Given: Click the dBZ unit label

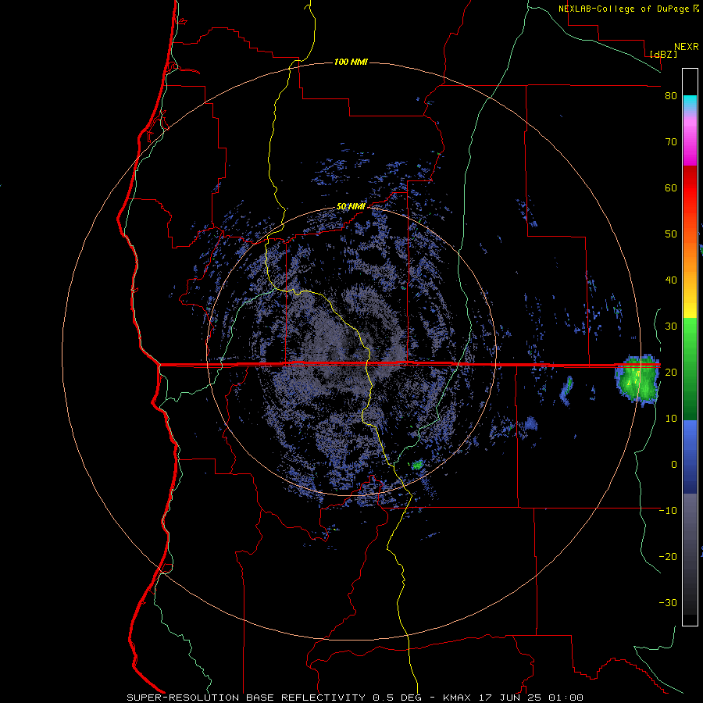Looking at the screenshot, I should pyautogui.click(x=663, y=54).
